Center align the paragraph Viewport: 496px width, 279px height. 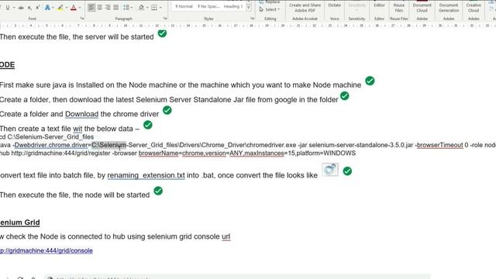pyautogui.click(x=100, y=7)
